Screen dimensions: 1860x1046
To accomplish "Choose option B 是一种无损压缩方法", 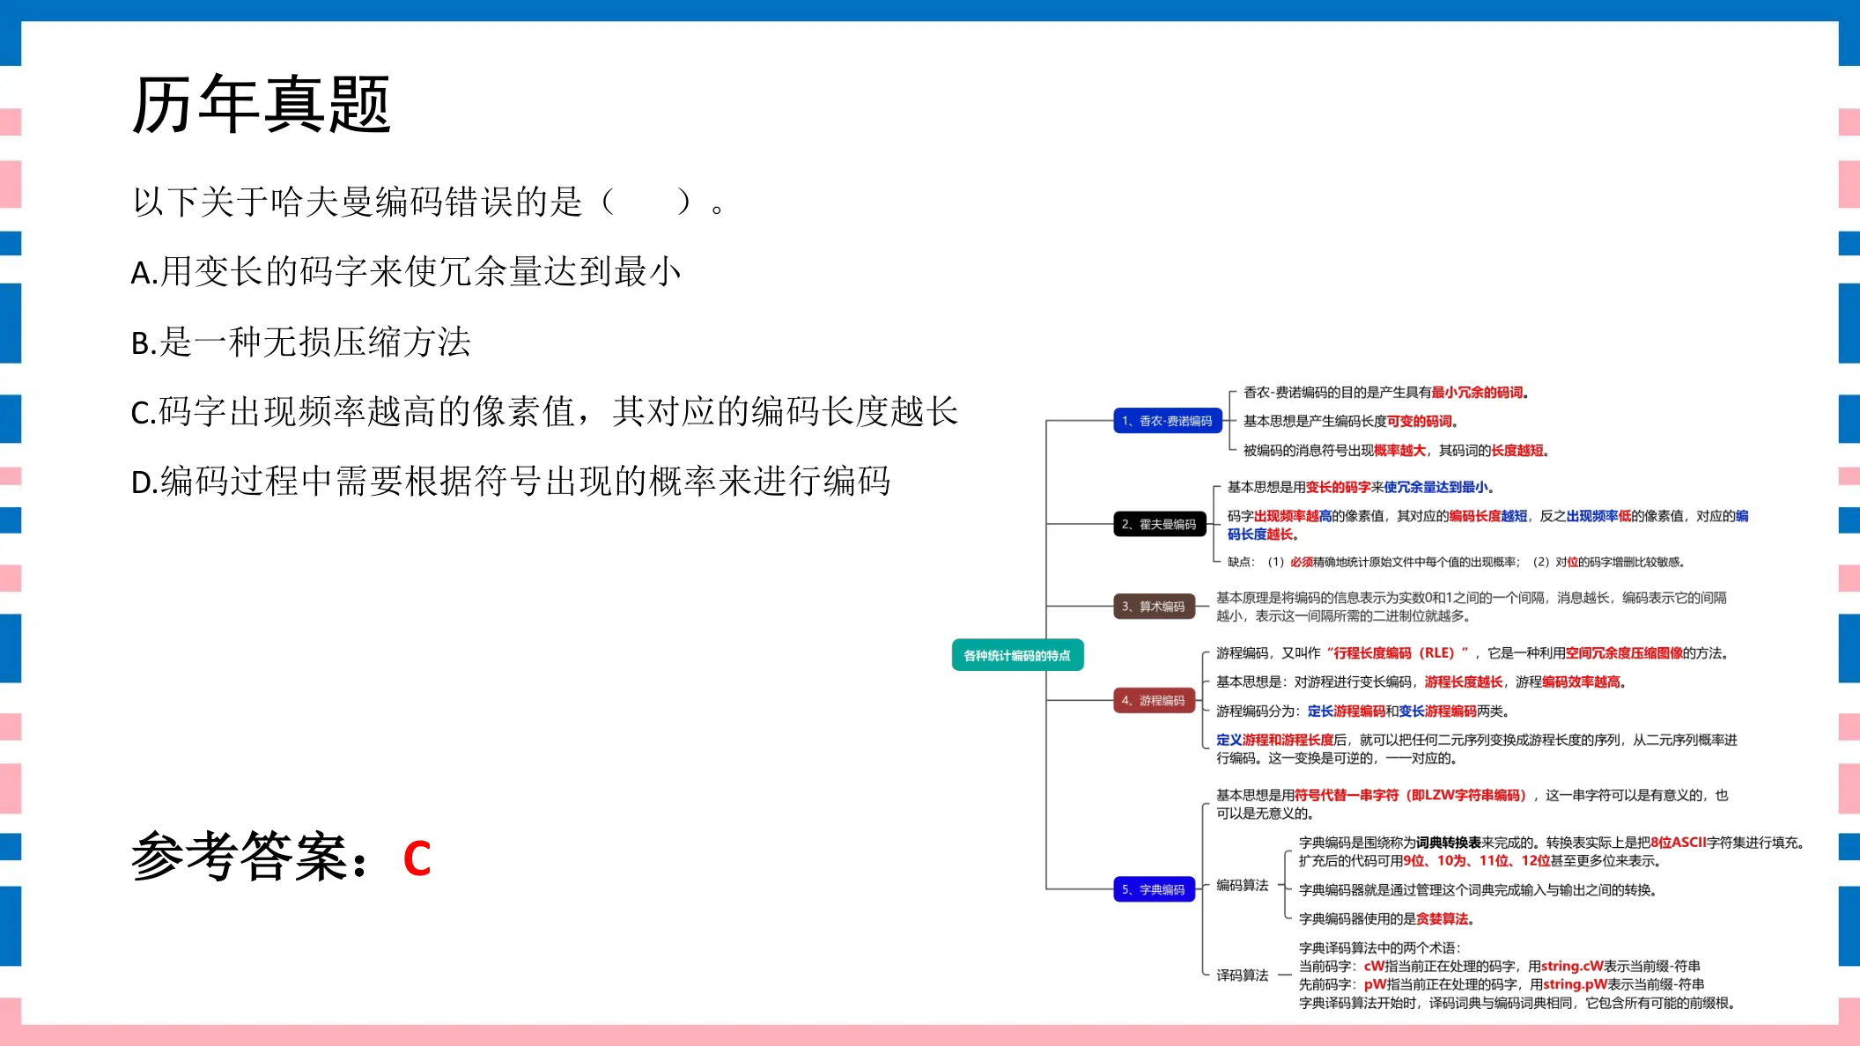I will pos(301,343).
